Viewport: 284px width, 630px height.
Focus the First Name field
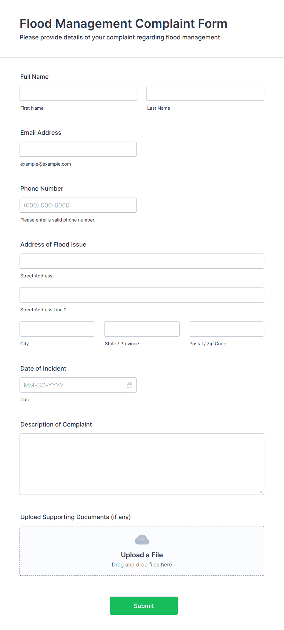coord(78,93)
